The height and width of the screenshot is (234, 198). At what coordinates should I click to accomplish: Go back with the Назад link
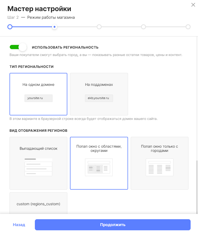coord(19,224)
